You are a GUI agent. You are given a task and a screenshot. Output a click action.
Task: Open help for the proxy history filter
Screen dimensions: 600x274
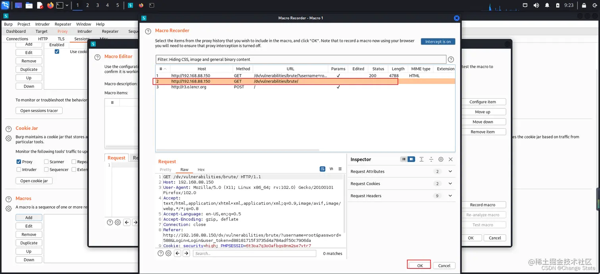tap(451, 59)
